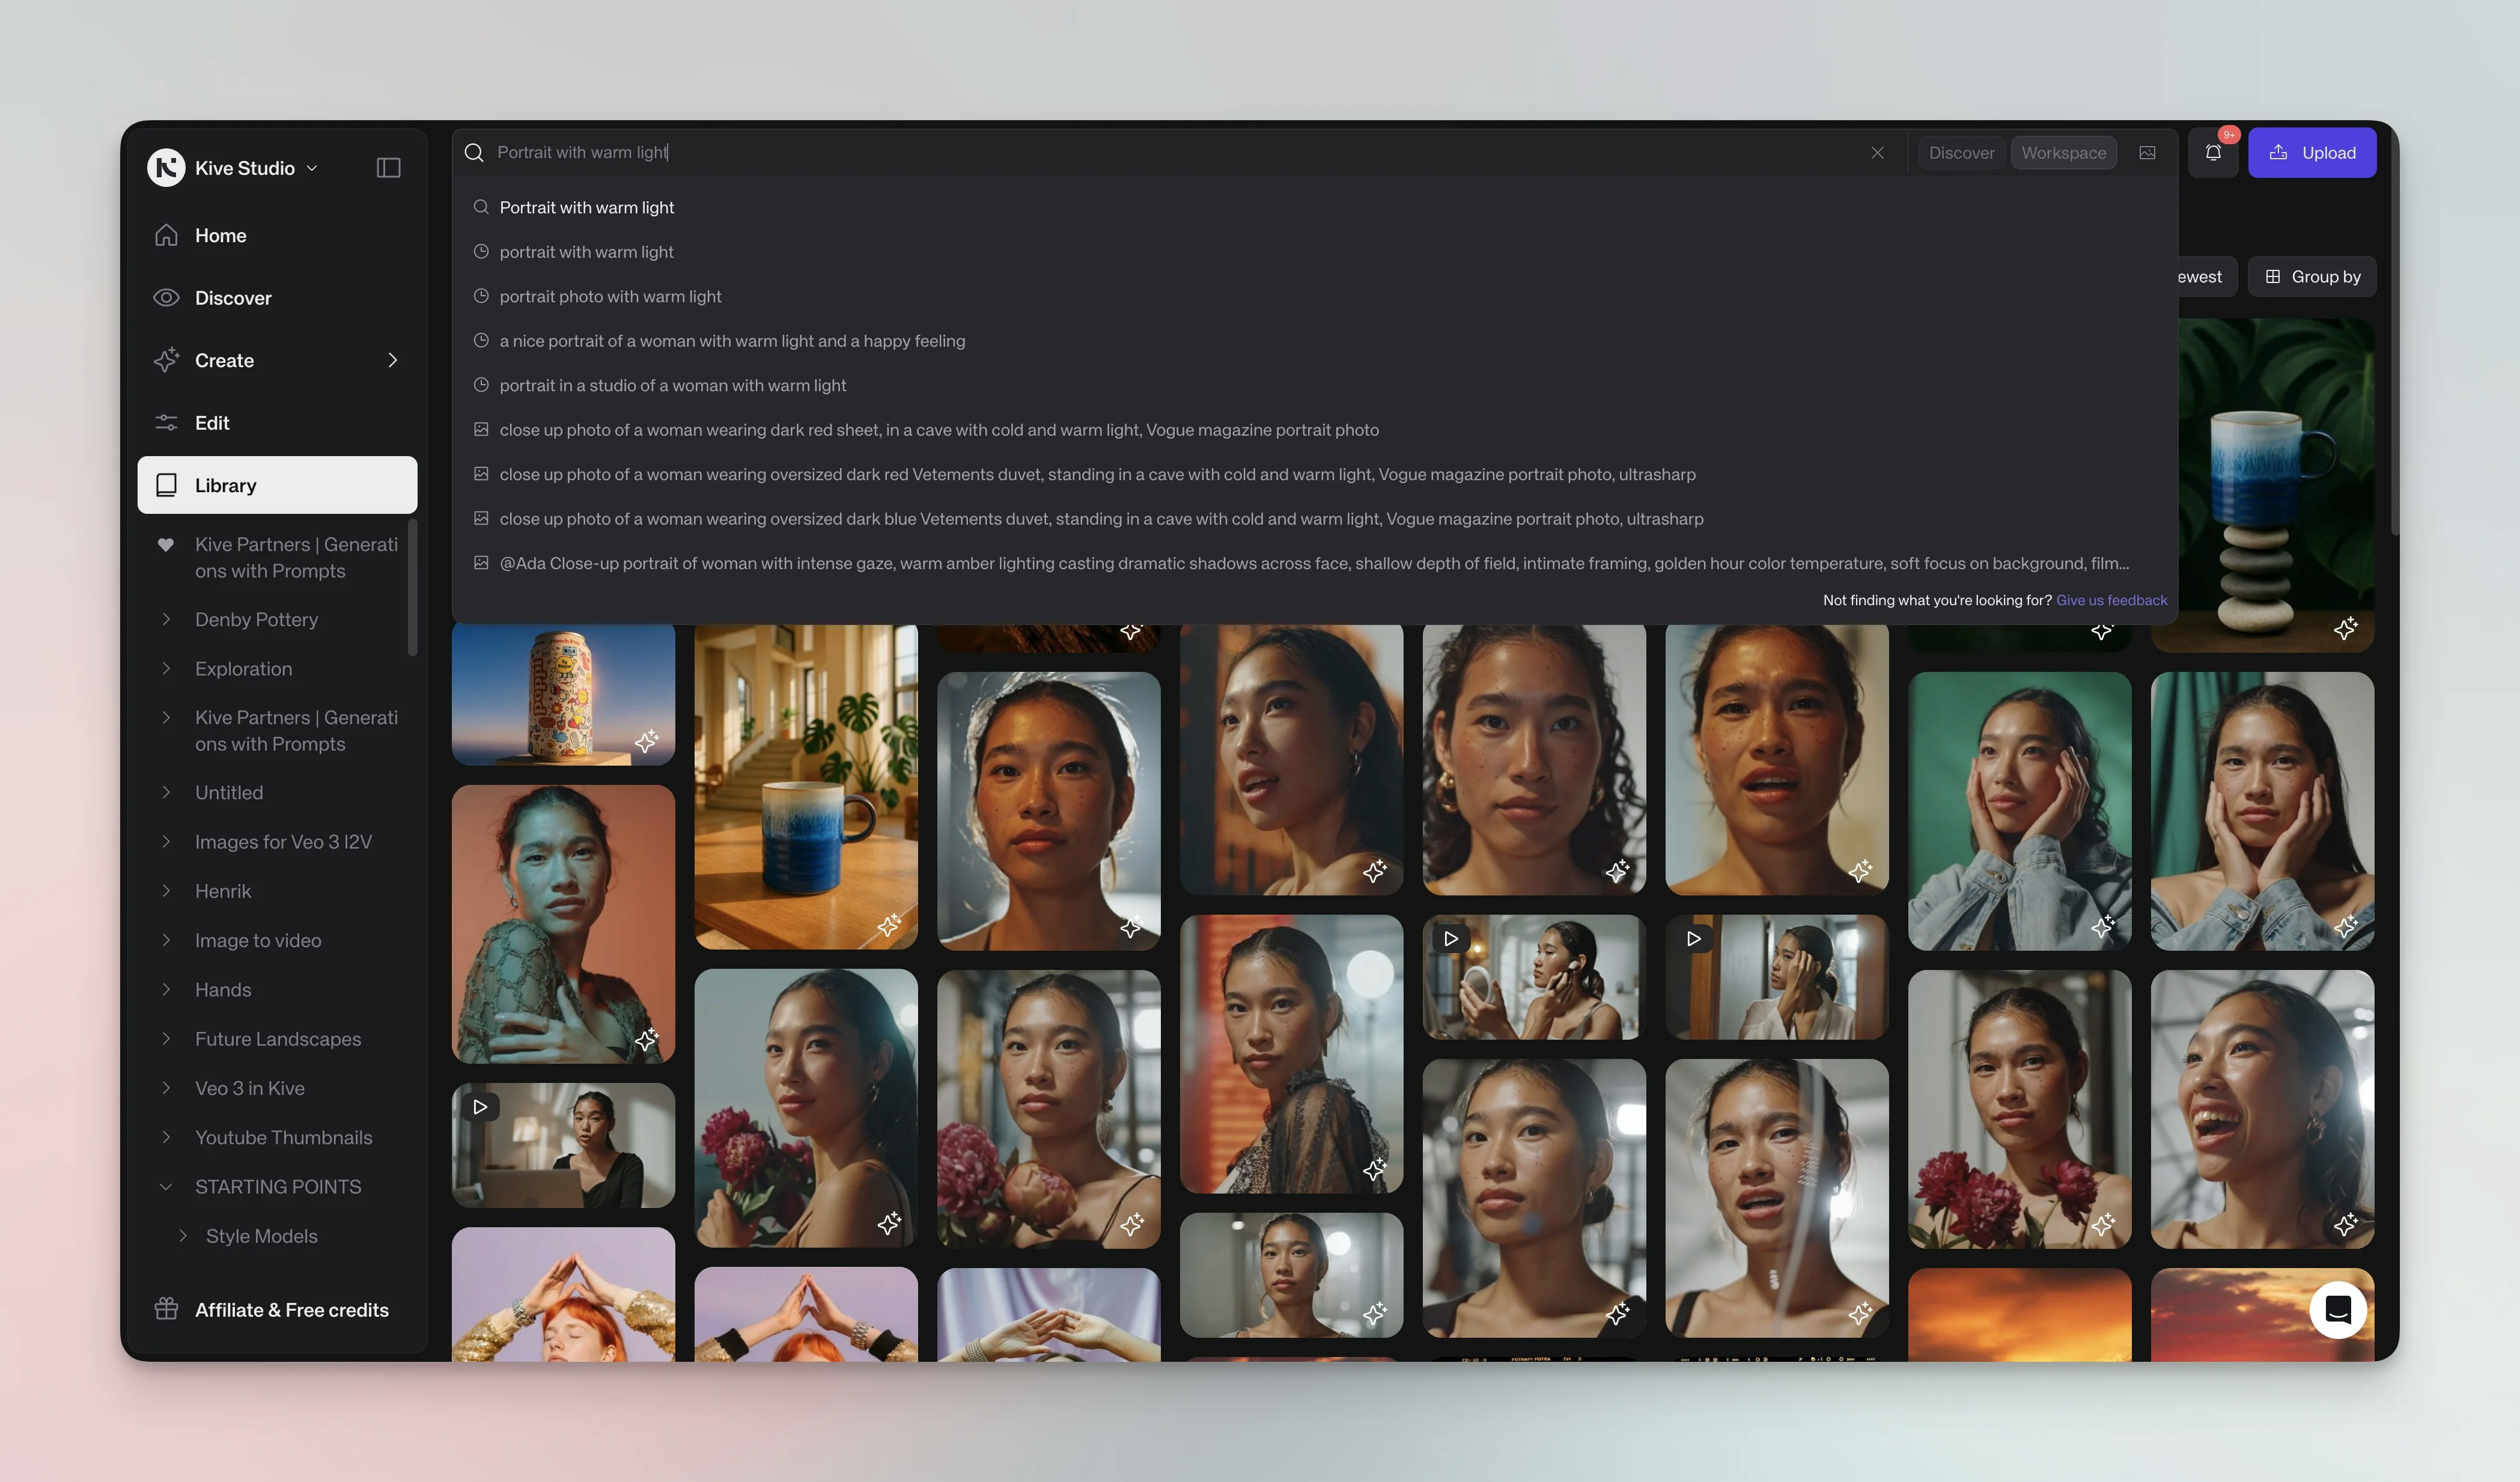The height and width of the screenshot is (1482, 2520).
Task: Open the Give us feedback link
Action: coord(2111,601)
